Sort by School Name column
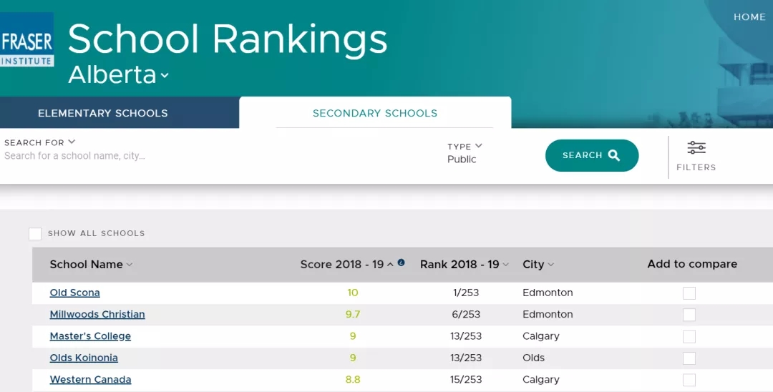This screenshot has height=392, width=773. point(91,265)
